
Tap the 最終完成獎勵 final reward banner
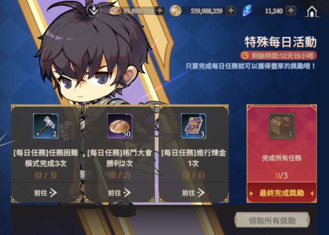(281, 193)
